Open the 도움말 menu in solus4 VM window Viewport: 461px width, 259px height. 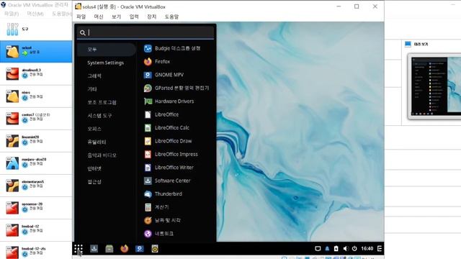(171, 17)
